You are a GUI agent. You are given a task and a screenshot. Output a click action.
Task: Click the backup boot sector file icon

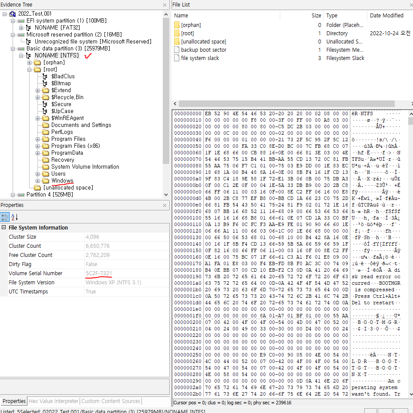[x=177, y=50]
